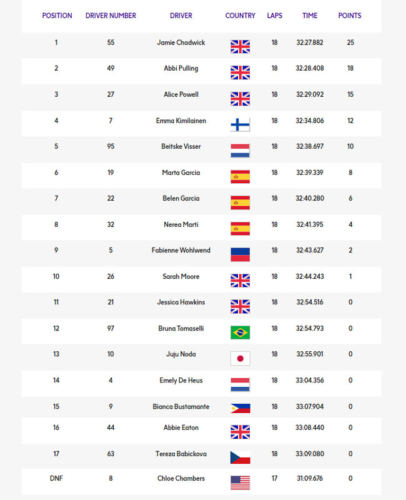Click Emely De Heus driver name
406x500 pixels.
tap(181, 381)
